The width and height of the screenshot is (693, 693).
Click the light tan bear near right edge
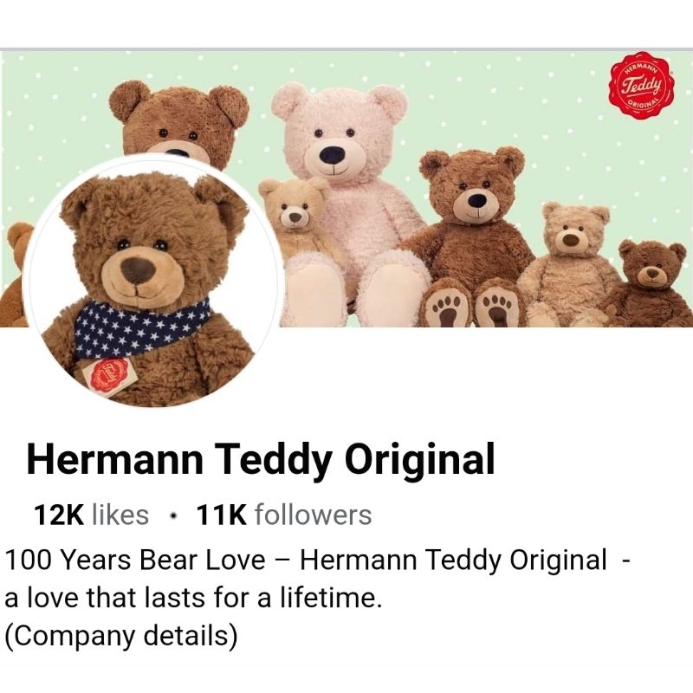click(570, 265)
